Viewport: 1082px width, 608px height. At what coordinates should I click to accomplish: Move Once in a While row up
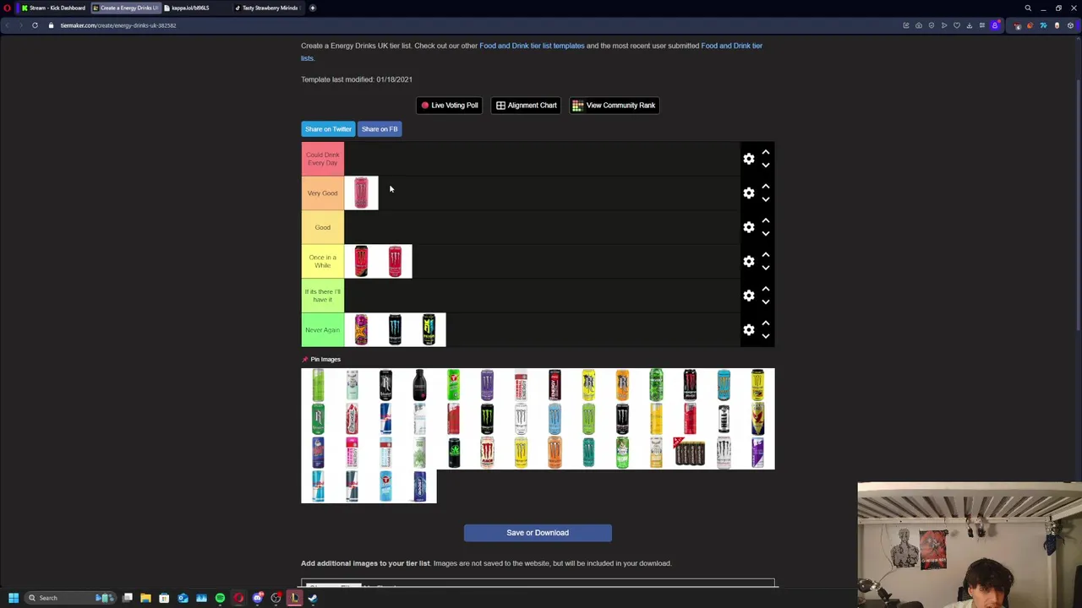(x=766, y=255)
